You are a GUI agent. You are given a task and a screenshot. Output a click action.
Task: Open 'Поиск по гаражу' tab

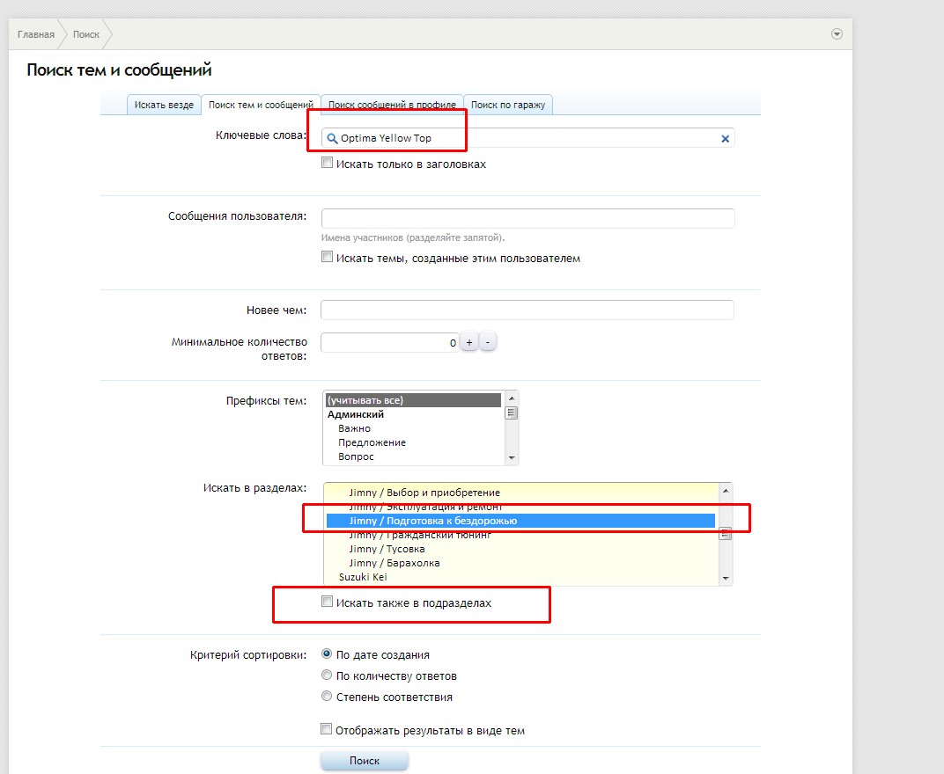(507, 105)
